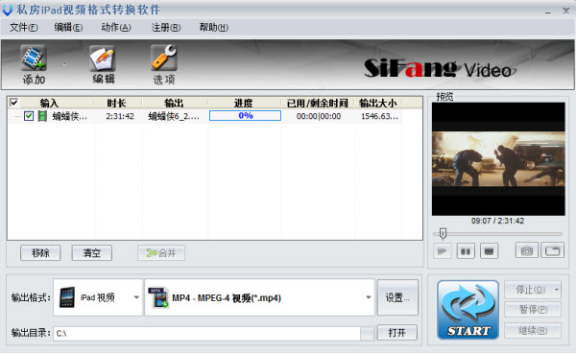Click the film icon of the 蝙蝠侠 row
Viewport: 576px width, 353px height.
click(x=42, y=116)
